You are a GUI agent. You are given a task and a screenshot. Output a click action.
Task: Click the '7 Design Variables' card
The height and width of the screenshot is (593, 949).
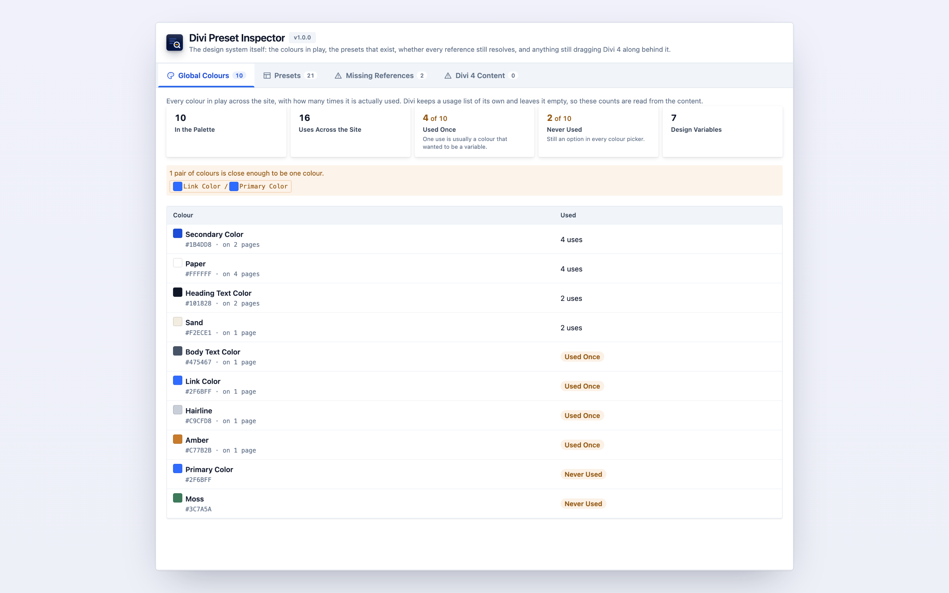click(722, 132)
